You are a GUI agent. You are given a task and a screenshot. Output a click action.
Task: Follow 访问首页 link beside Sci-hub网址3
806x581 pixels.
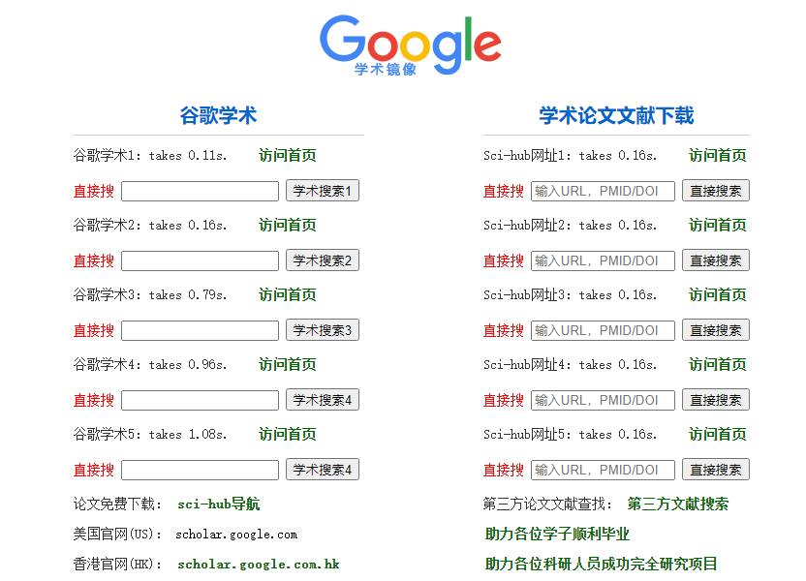(718, 295)
